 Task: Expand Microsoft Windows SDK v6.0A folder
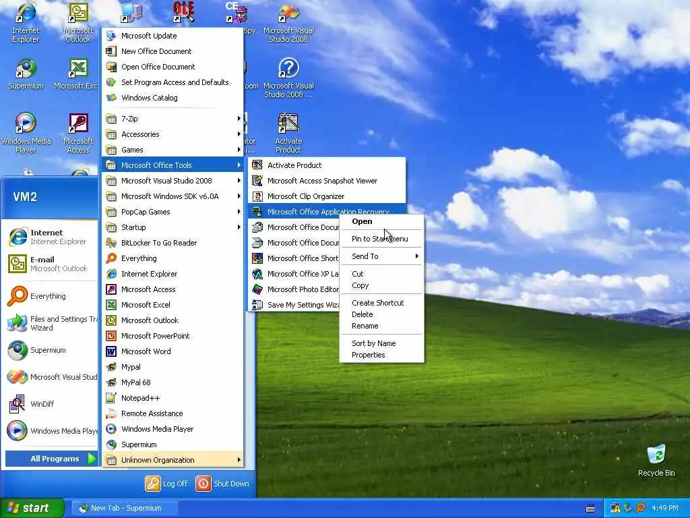pyautogui.click(x=172, y=196)
